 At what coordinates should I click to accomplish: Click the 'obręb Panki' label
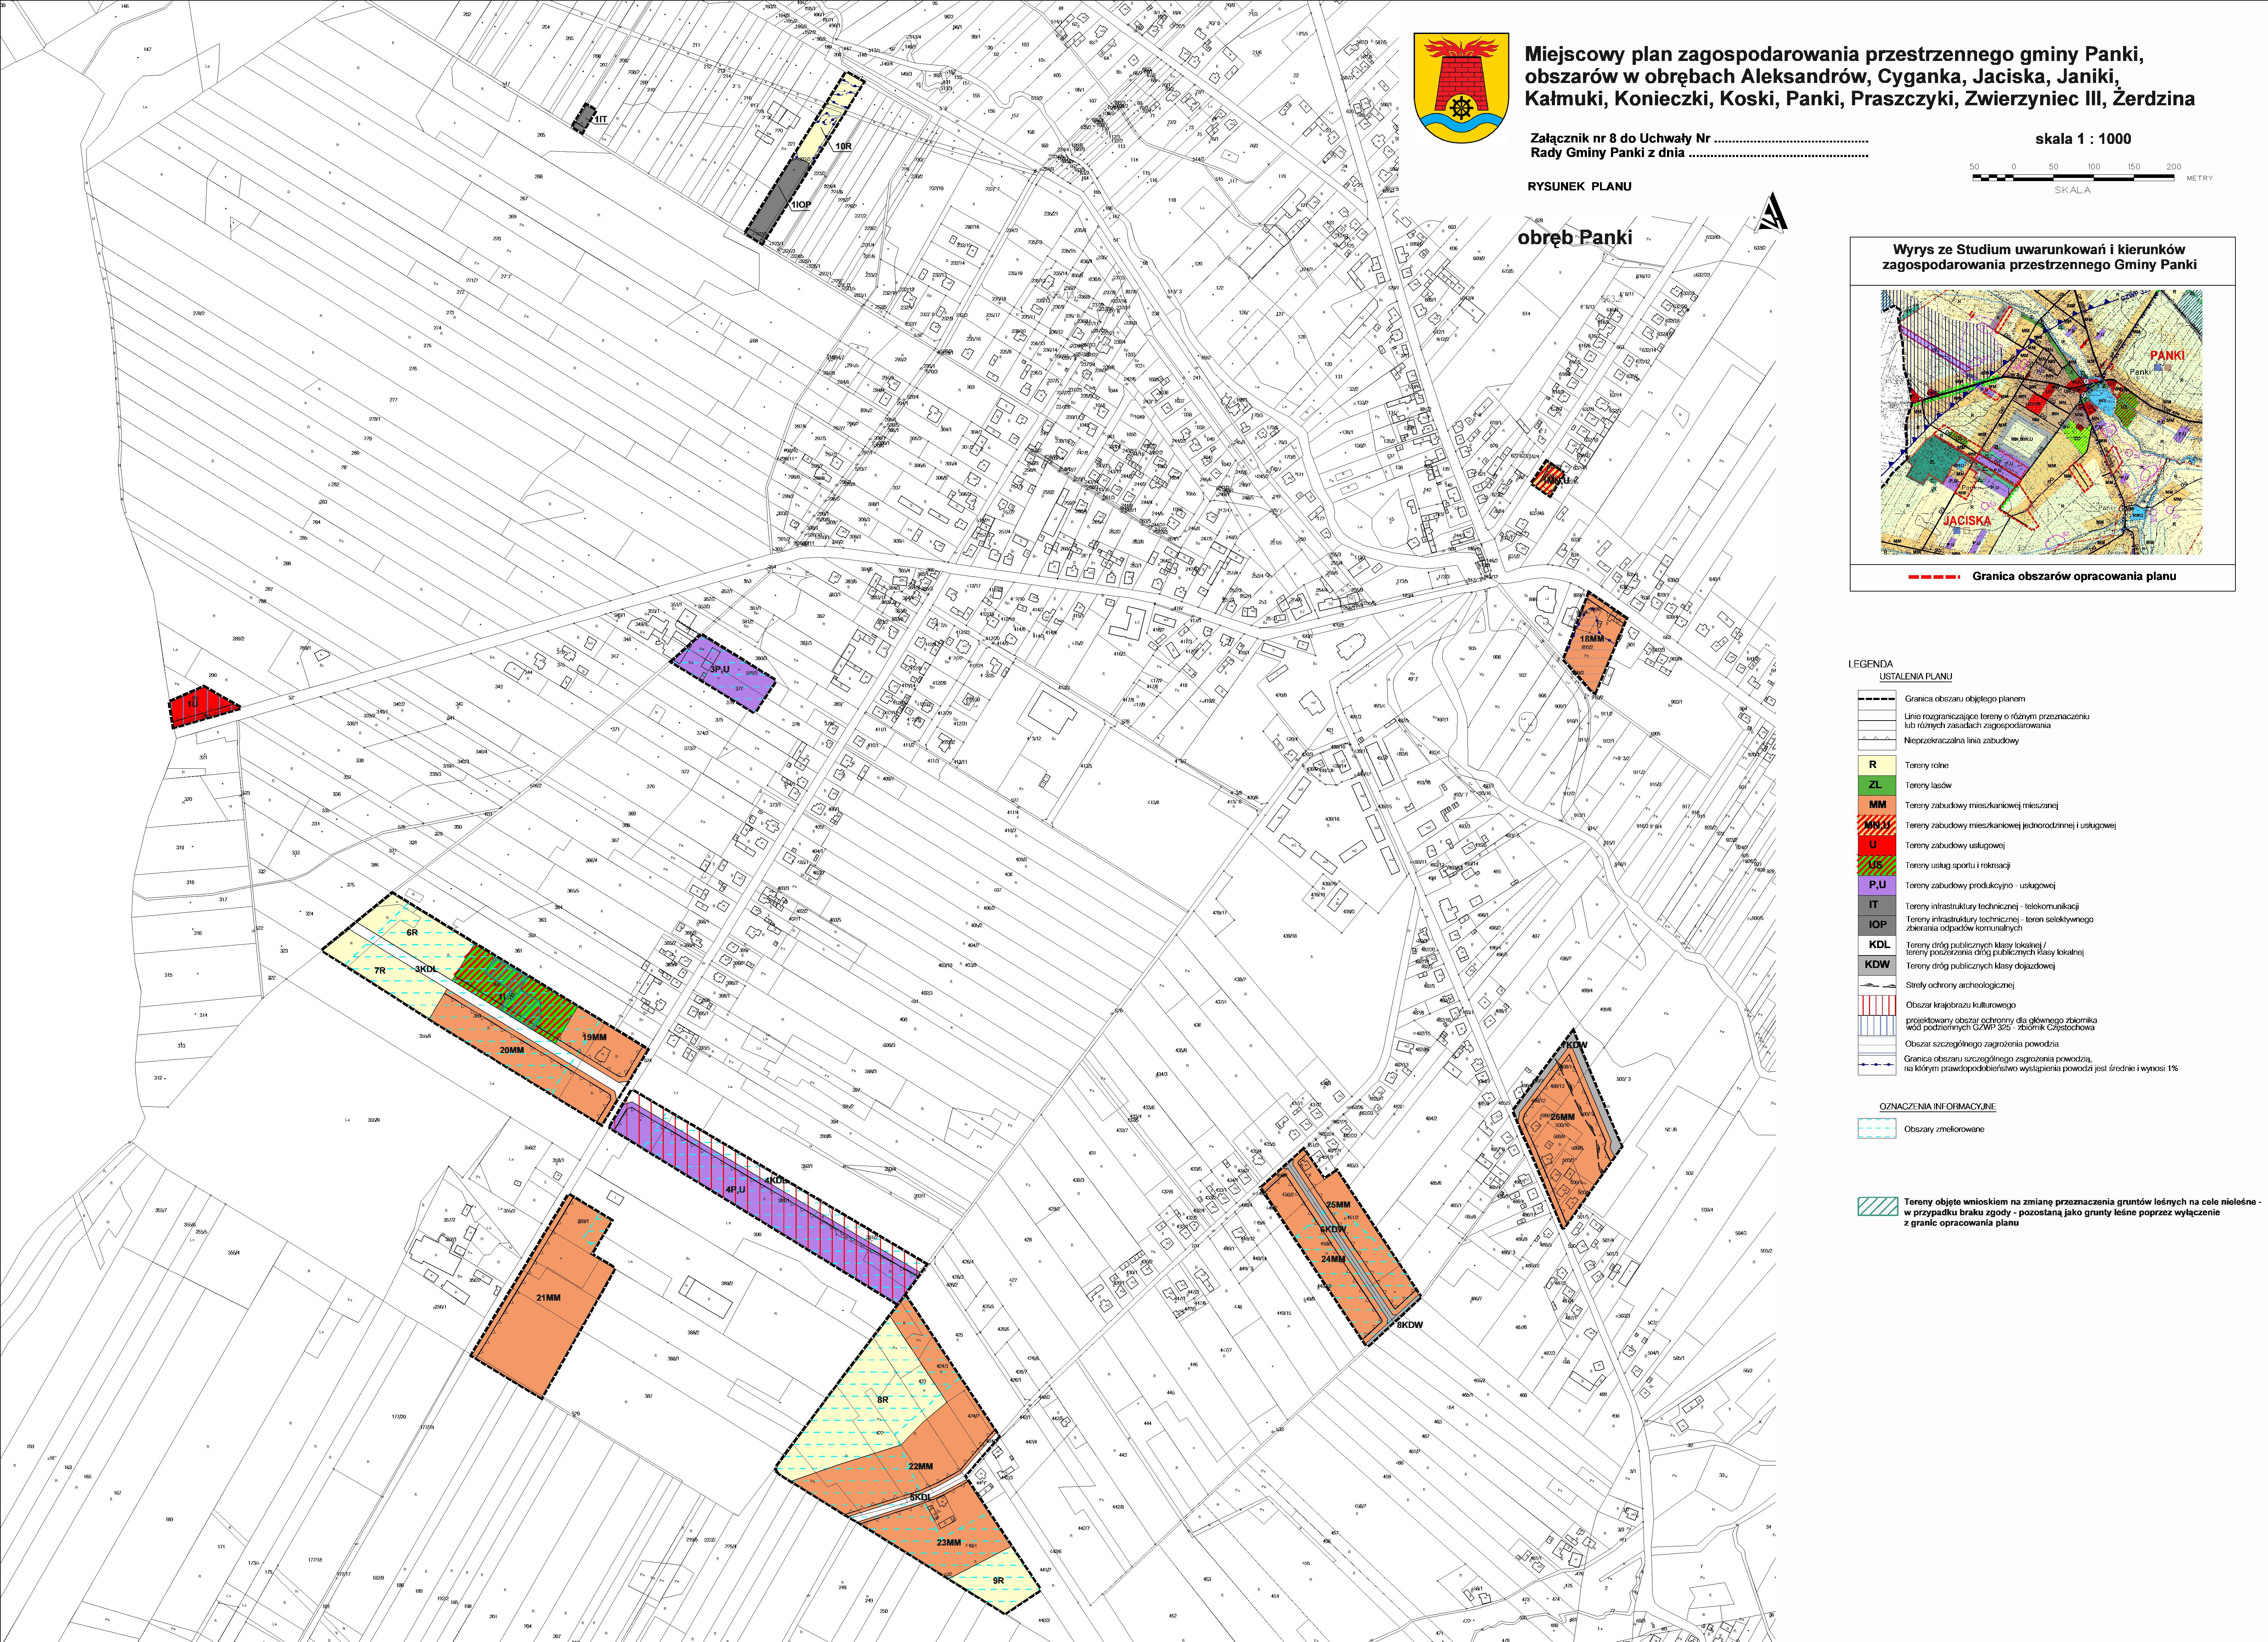coord(1574,238)
